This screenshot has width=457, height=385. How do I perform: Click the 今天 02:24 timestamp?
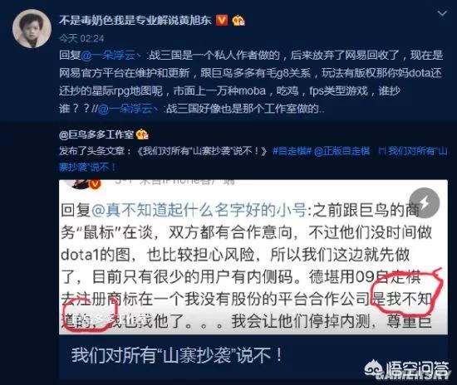[x=81, y=38]
